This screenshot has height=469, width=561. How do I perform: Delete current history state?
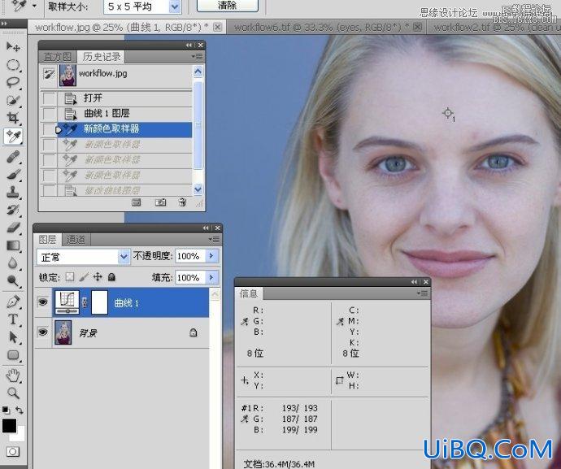pos(182,202)
